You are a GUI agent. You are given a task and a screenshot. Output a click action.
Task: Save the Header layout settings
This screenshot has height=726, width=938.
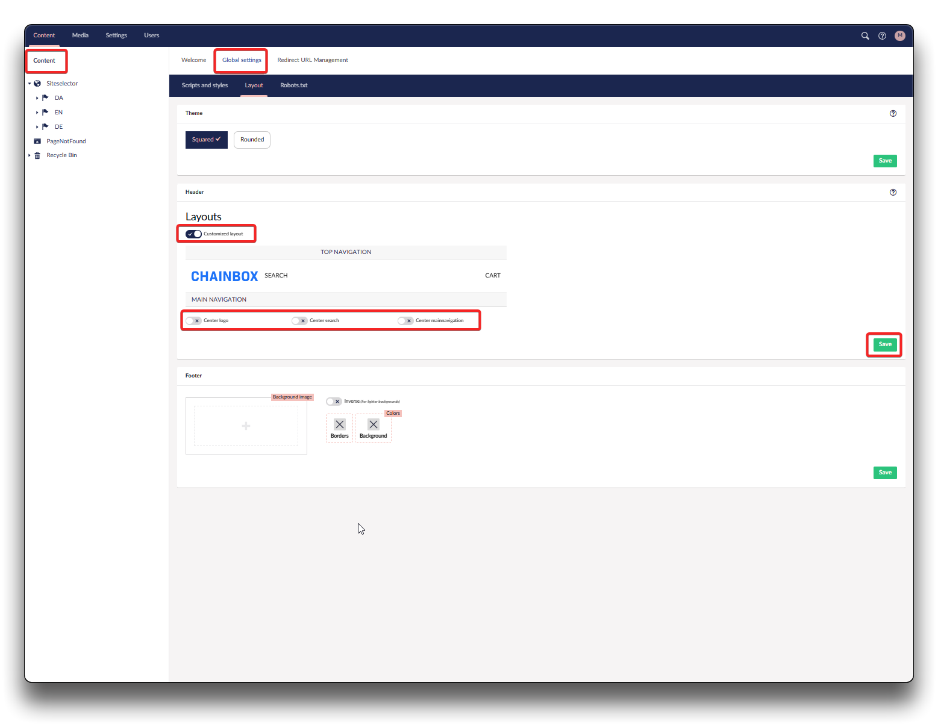(884, 345)
